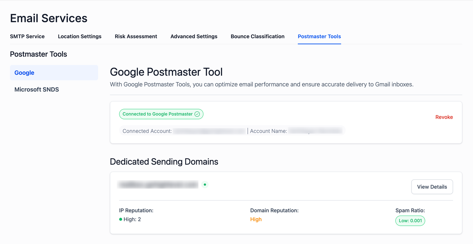Click the Postmaster Tools tab
Screen dimensions: 473x244
(319, 36)
